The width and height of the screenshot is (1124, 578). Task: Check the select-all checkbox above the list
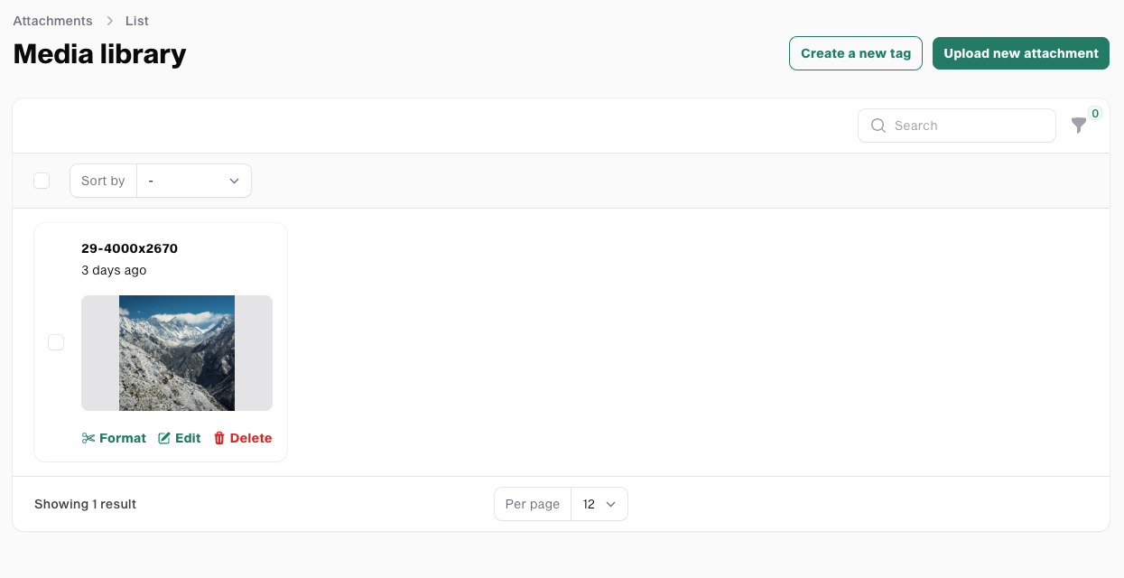click(x=42, y=181)
